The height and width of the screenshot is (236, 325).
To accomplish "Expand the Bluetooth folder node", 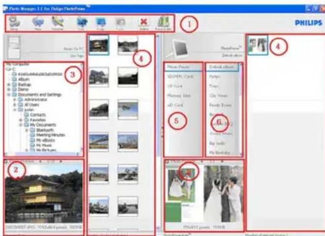I will click(x=27, y=130).
